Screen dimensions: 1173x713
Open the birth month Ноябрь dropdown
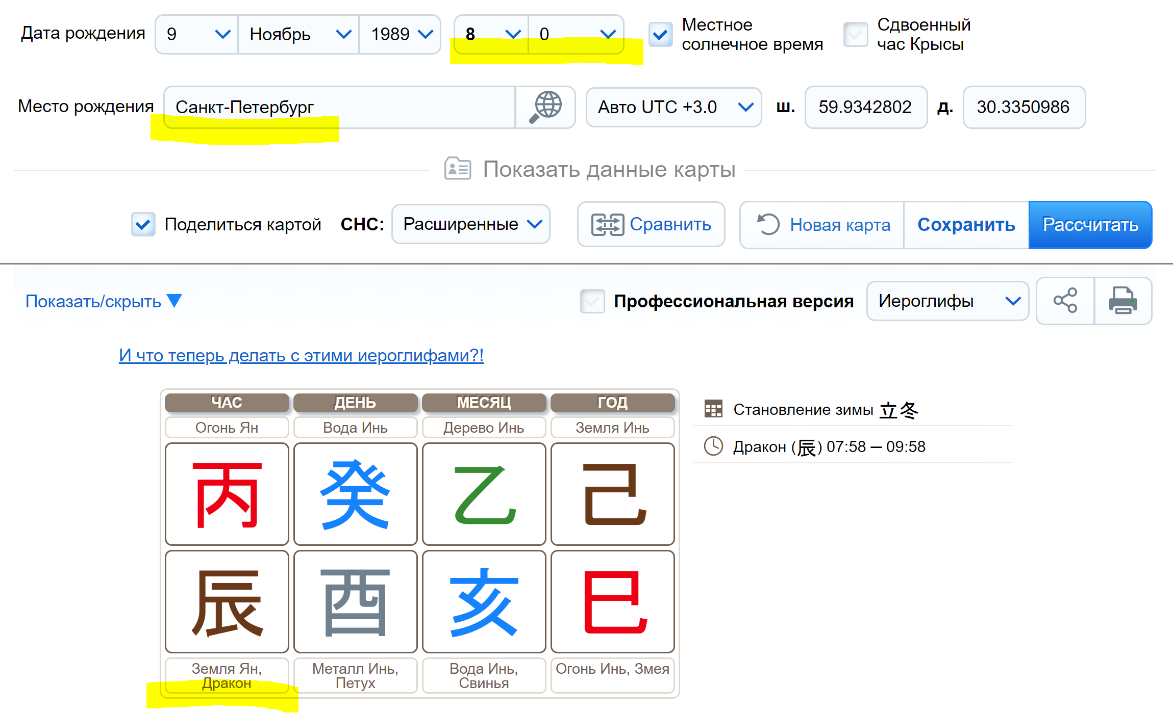299,35
